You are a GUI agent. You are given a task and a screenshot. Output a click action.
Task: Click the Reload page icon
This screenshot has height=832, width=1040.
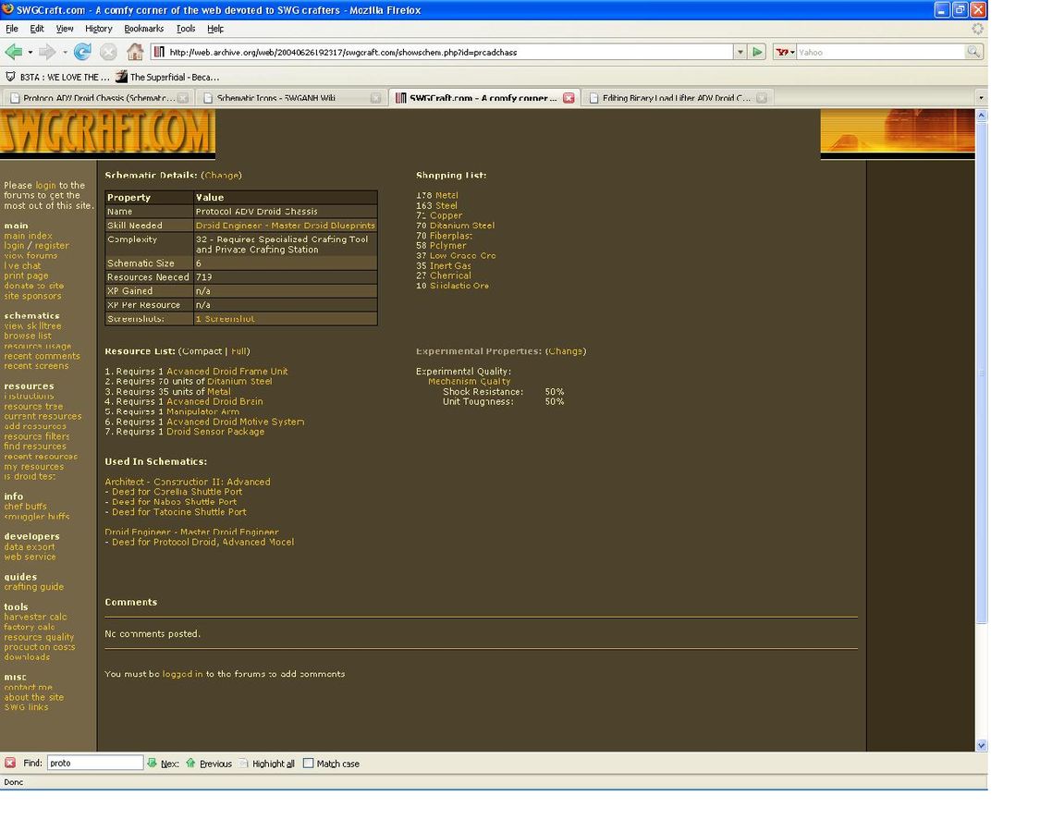pos(82,52)
